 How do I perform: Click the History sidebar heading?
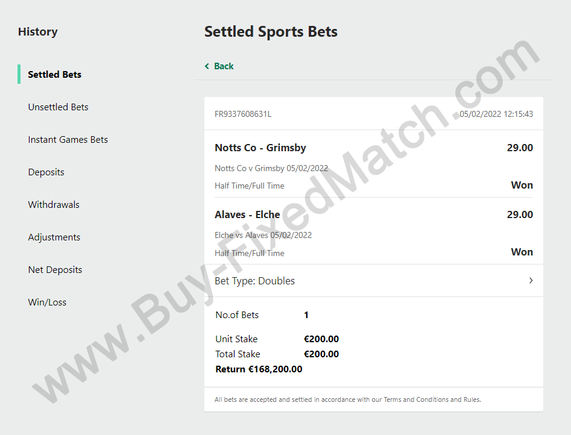click(x=38, y=32)
